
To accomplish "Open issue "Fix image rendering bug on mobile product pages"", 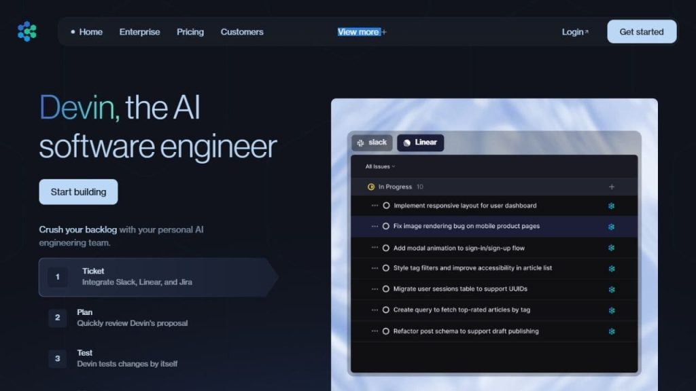I will (x=466, y=226).
